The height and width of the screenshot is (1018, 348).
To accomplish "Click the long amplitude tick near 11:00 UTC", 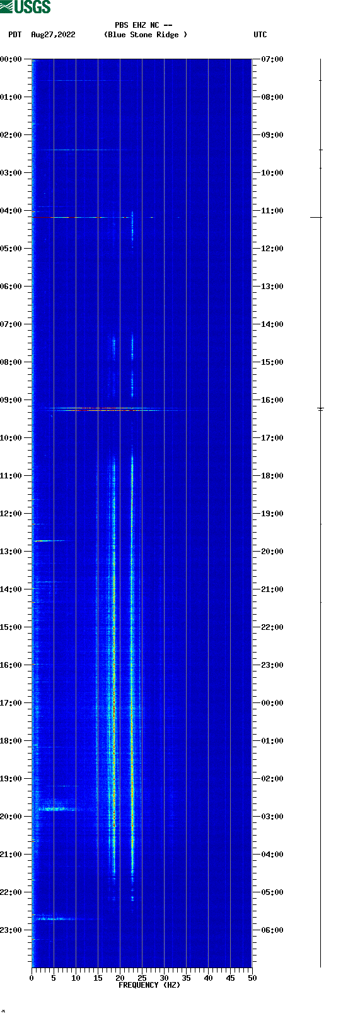I will coord(316,217).
